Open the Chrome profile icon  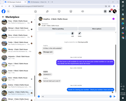[x=114, y=6]
